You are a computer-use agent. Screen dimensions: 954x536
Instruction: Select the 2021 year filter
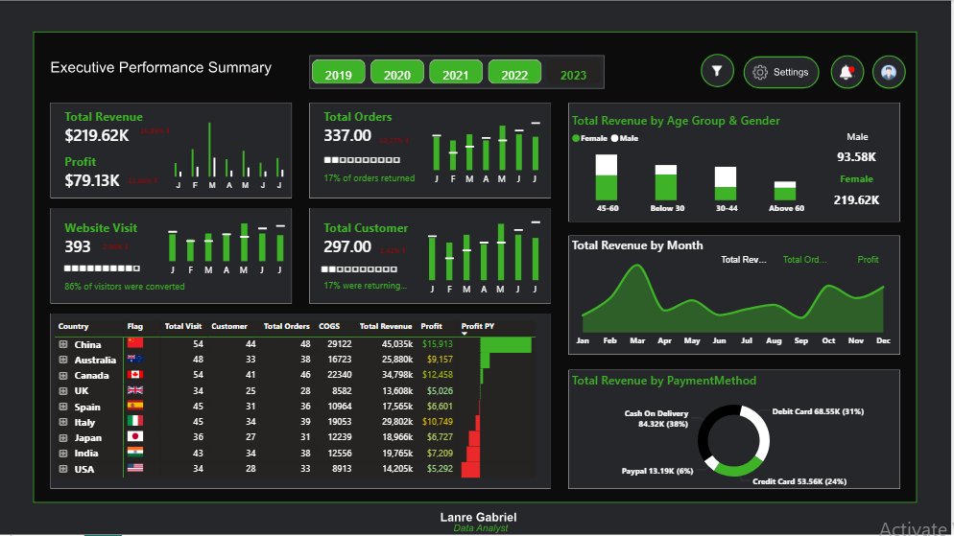point(456,73)
